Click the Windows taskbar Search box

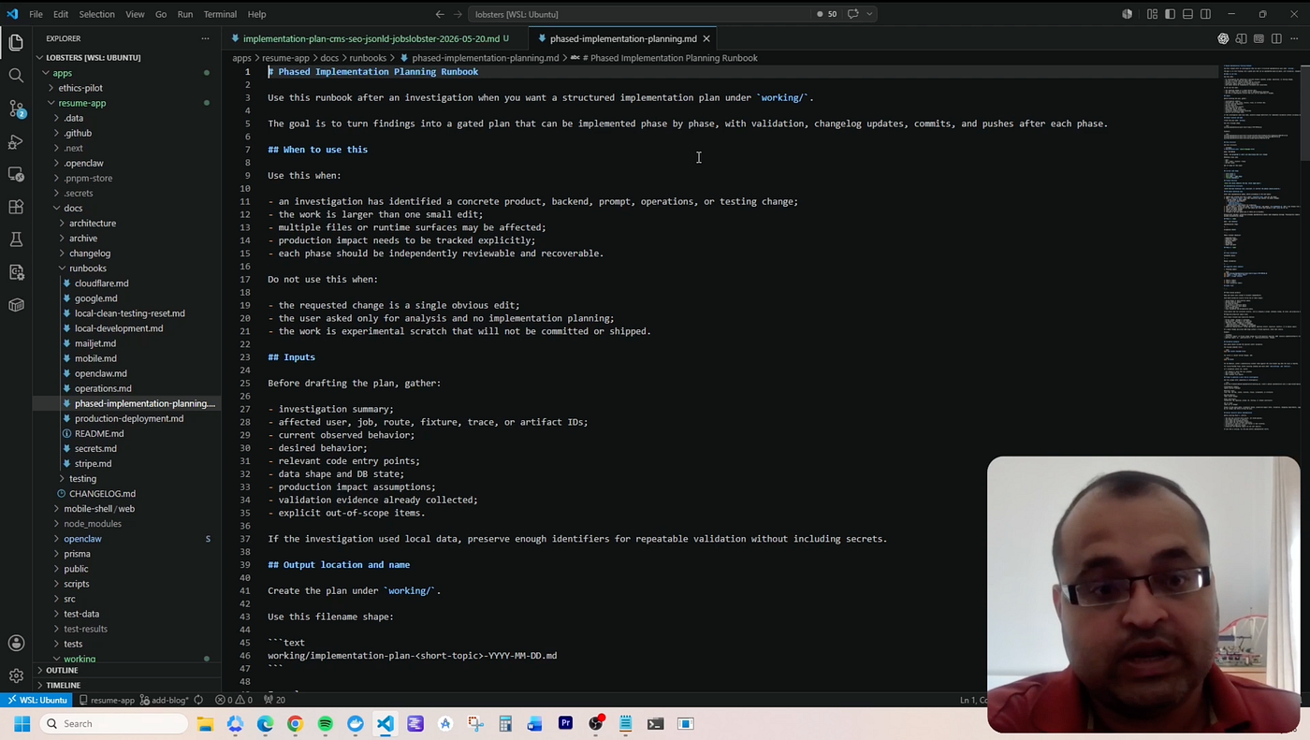point(114,723)
